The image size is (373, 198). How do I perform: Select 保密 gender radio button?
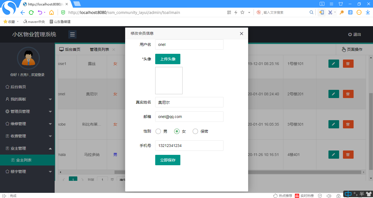tap(195, 131)
